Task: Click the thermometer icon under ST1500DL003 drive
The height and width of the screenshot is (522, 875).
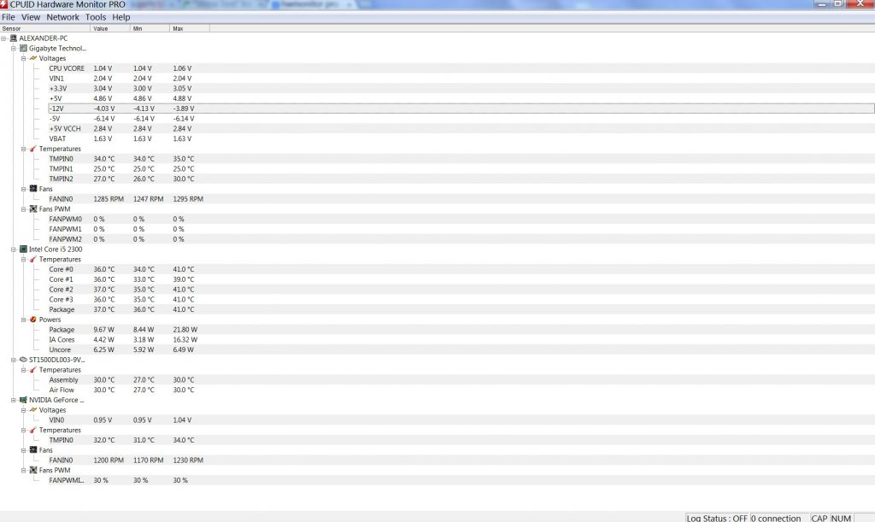Action: pos(33,370)
